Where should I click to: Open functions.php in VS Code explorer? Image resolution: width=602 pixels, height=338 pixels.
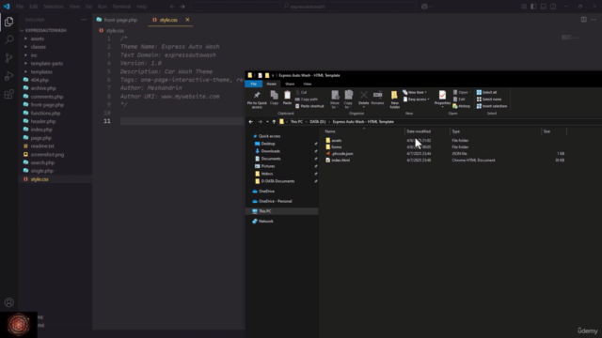[x=45, y=113]
